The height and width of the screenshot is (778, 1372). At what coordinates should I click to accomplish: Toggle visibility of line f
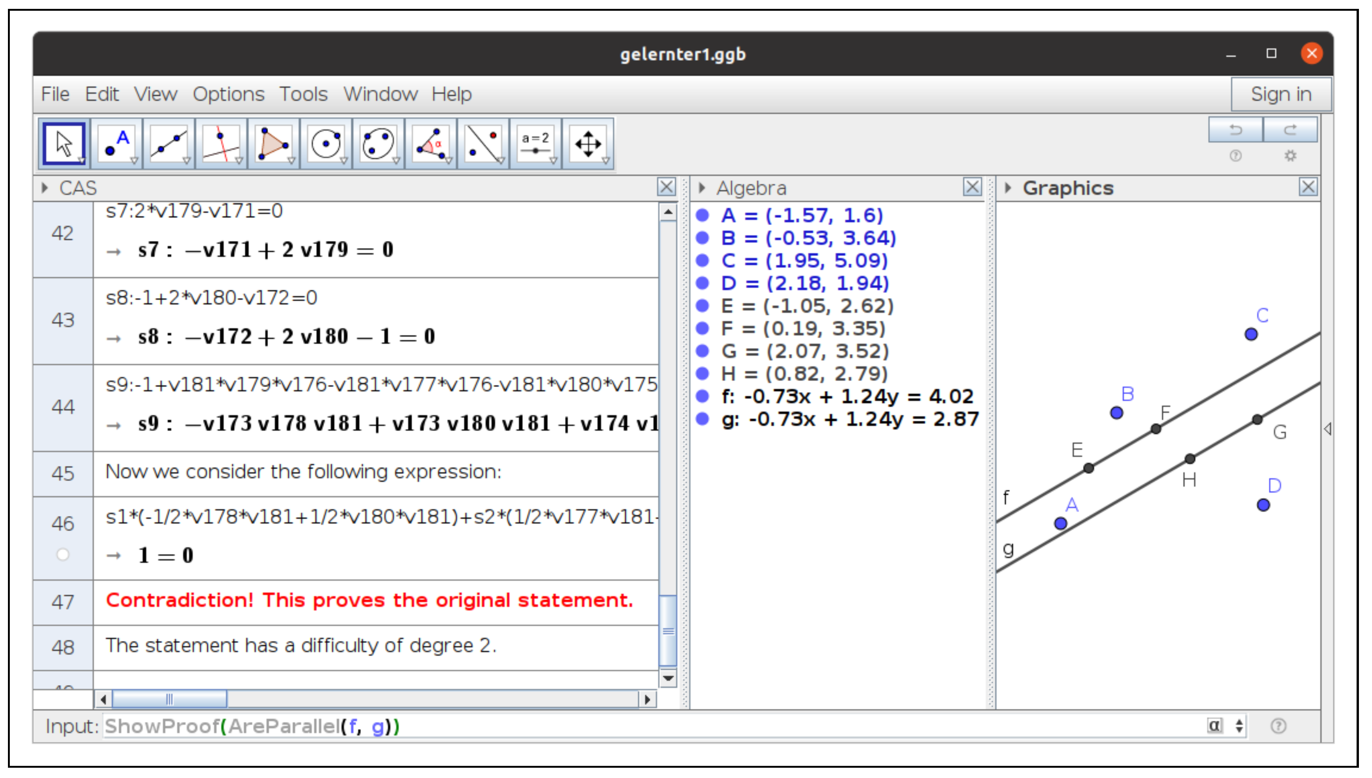[702, 396]
